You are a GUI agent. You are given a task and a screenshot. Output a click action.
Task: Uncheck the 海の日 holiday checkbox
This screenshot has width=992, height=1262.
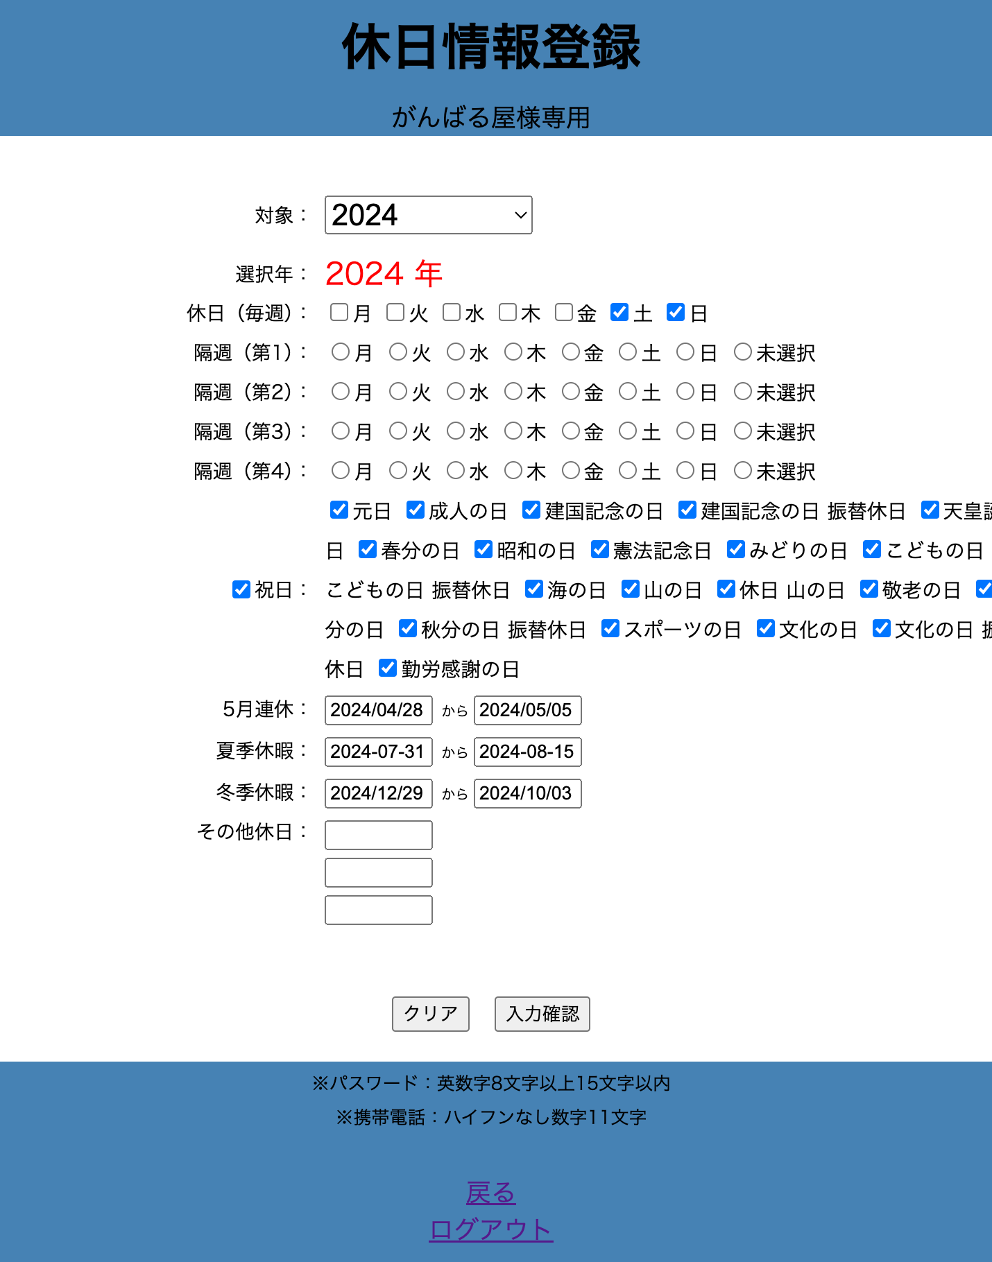[534, 589]
